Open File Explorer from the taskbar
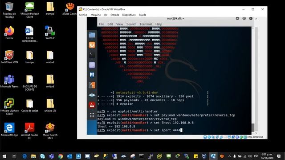This screenshot has height=160, width=285. coord(33,156)
